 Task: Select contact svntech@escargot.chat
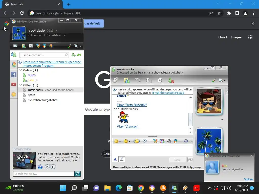pos(43,100)
